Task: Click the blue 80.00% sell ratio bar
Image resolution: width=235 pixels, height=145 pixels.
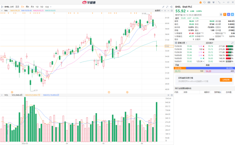Action: click(x=210, y=68)
